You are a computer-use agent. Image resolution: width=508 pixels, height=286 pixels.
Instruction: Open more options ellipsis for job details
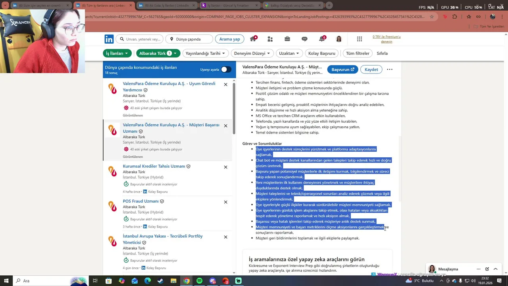coord(390,69)
